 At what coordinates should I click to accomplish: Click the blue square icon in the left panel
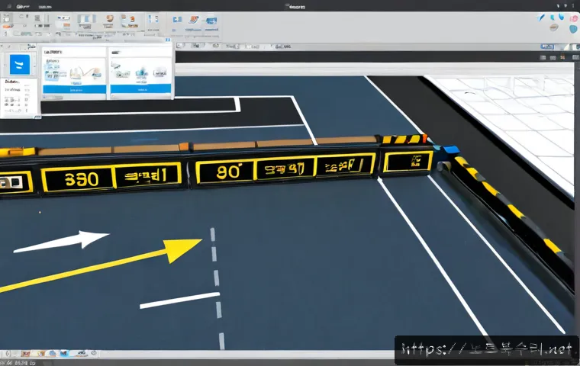pos(20,65)
